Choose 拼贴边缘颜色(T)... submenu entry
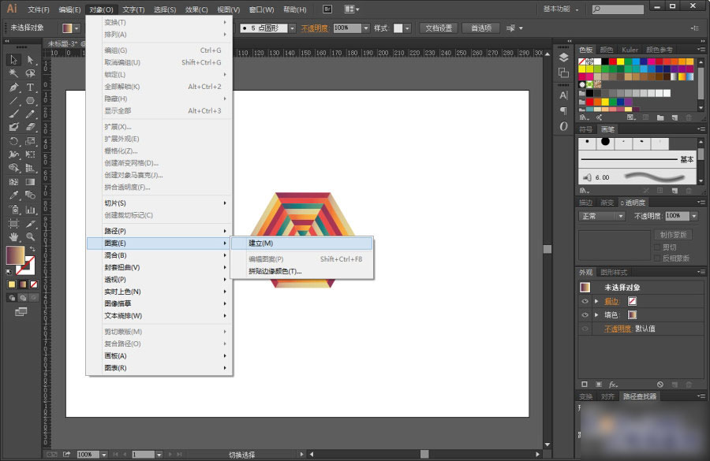This screenshot has height=461, width=710. [302, 271]
